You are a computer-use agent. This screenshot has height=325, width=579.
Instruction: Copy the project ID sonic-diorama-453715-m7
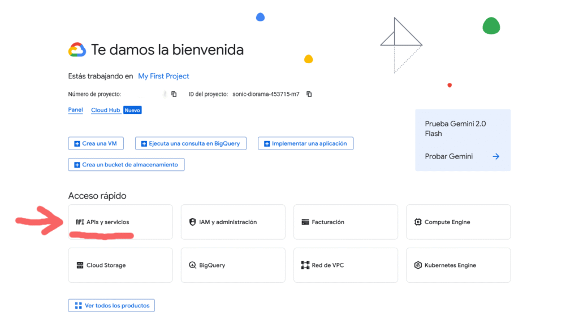309,94
